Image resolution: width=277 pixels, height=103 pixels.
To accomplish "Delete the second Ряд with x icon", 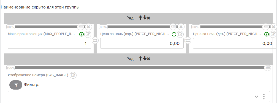I will (x=149, y=59).
